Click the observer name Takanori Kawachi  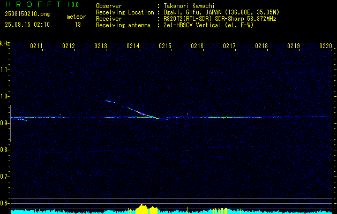tap(189, 6)
